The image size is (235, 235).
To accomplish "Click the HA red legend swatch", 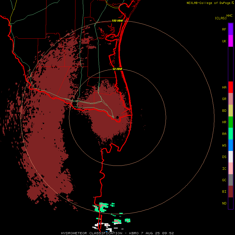I will coord(231,87).
